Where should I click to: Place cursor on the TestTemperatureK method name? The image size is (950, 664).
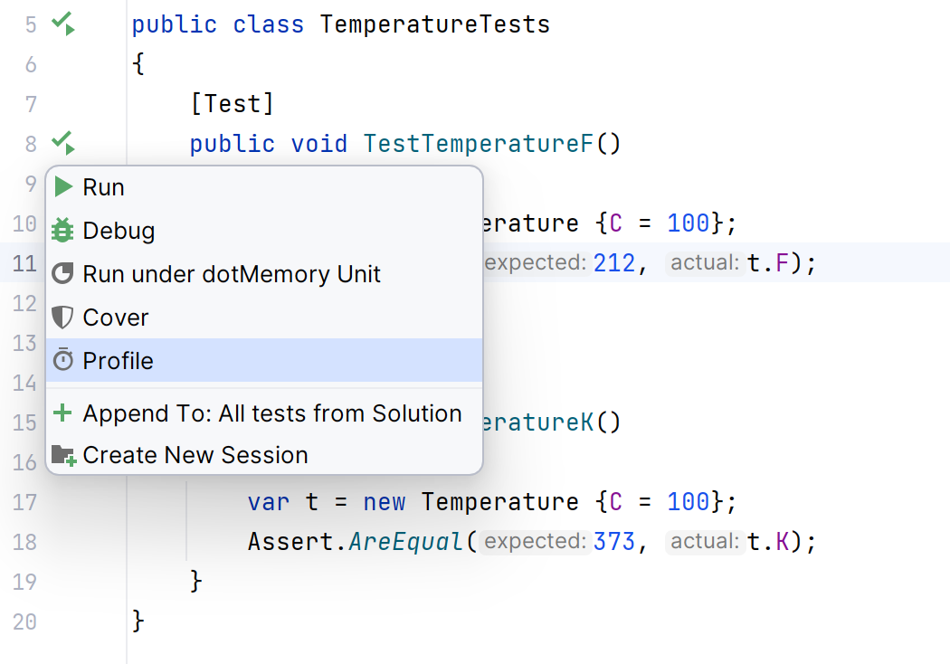(x=534, y=422)
